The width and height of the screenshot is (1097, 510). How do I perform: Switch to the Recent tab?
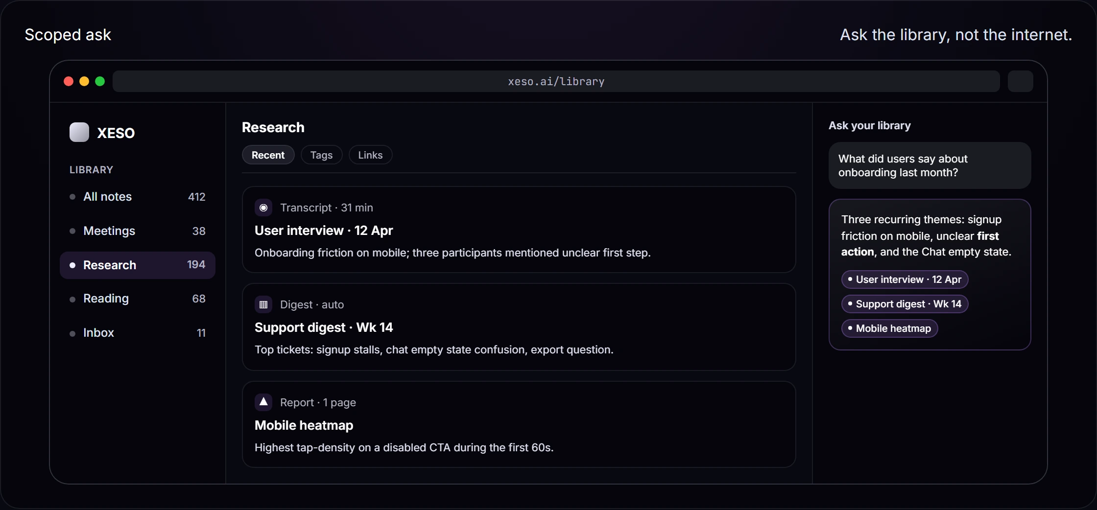[268, 155]
